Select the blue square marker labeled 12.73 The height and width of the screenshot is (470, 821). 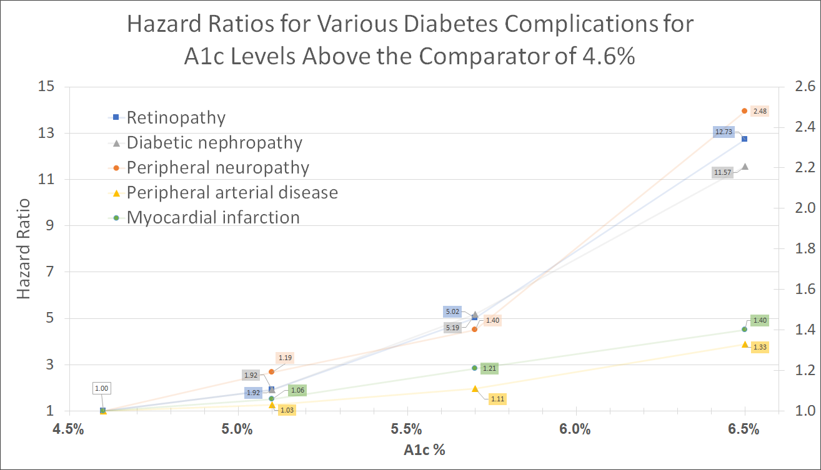744,139
